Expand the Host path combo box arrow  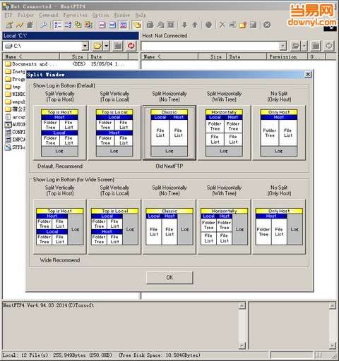click(282, 46)
